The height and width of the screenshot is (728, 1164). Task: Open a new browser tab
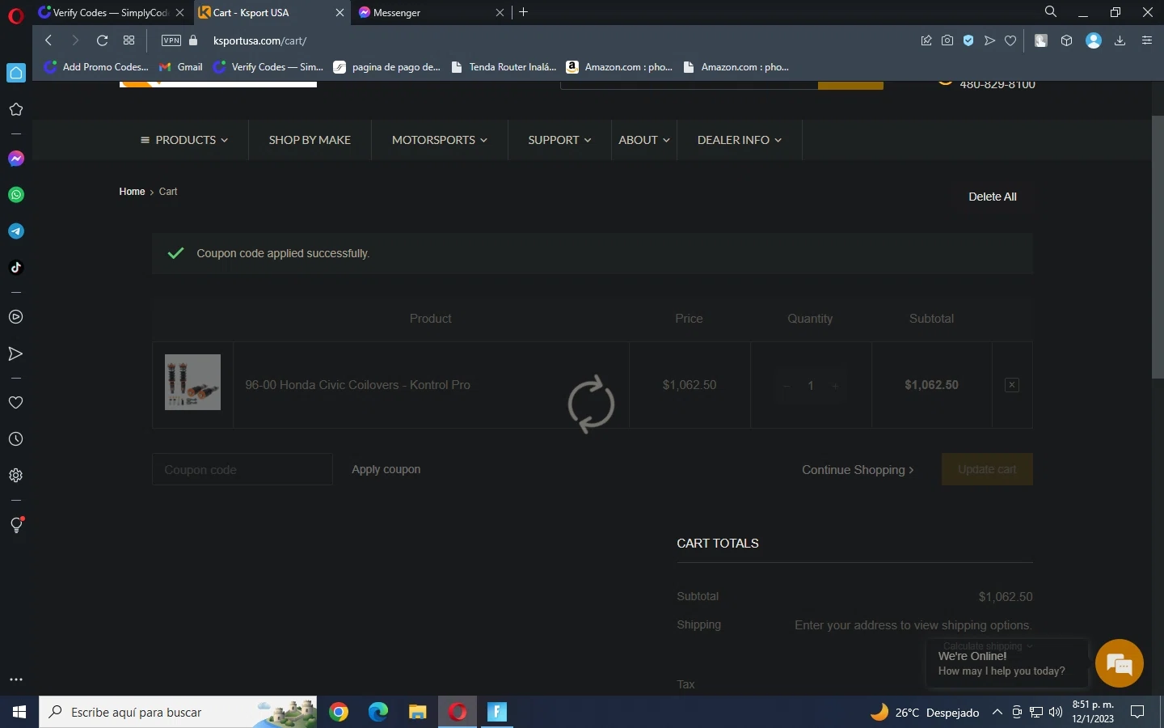pyautogui.click(x=524, y=12)
